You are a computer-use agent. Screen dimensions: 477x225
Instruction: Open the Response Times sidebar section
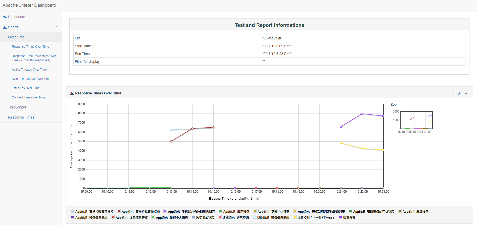21,117
